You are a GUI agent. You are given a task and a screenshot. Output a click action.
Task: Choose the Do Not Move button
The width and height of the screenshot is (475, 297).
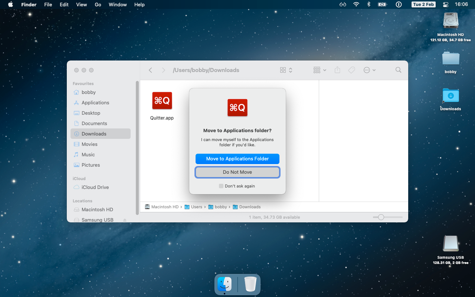pyautogui.click(x=237, y=172)
